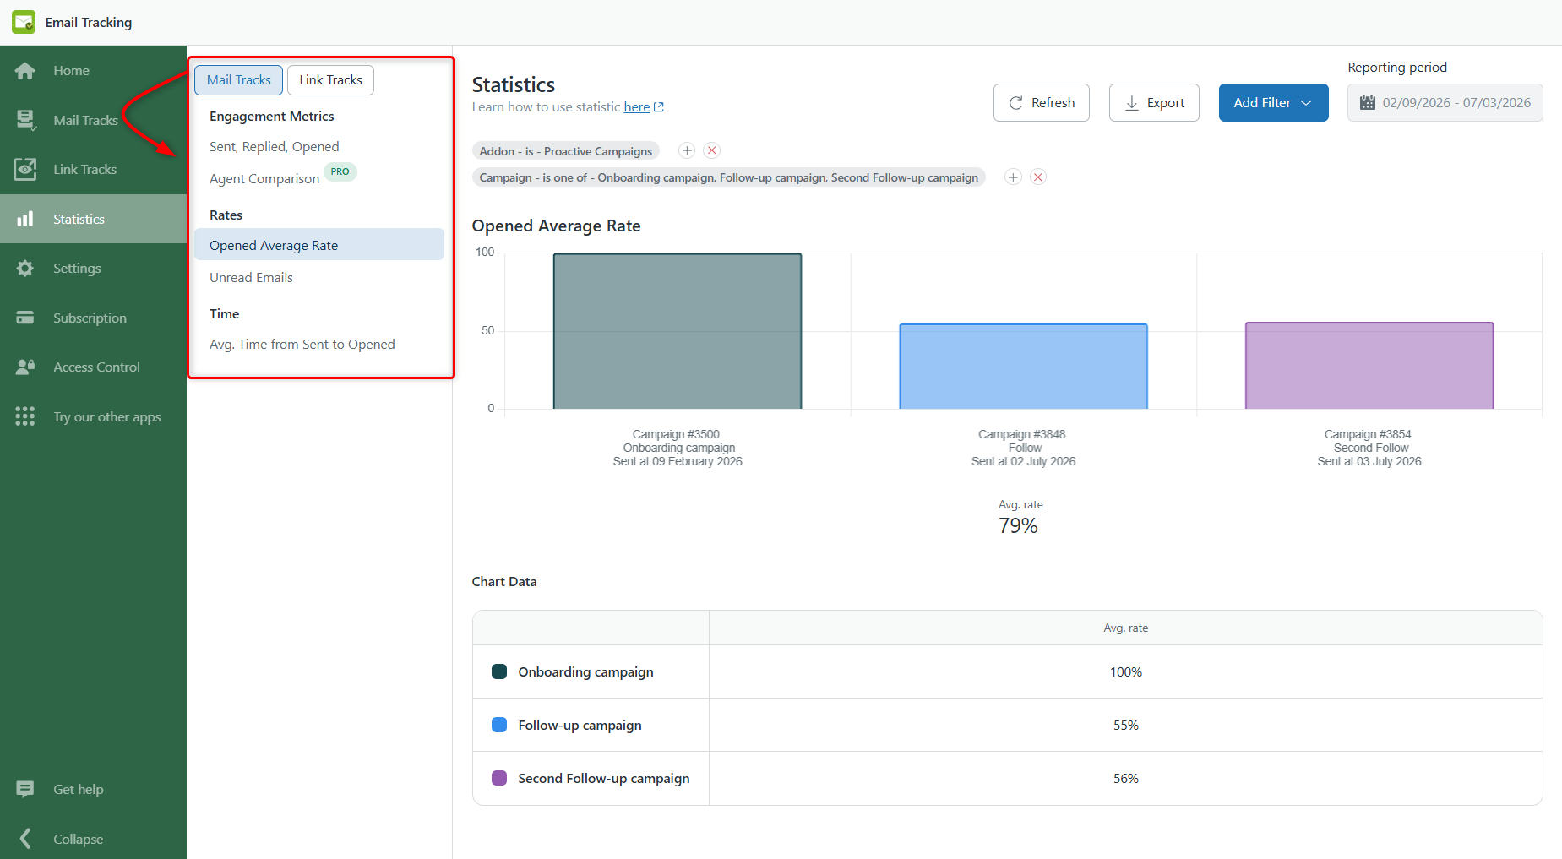Click the Link Tracks eye icon
This screenshot has width=1562, height=859.
[25, 169]
